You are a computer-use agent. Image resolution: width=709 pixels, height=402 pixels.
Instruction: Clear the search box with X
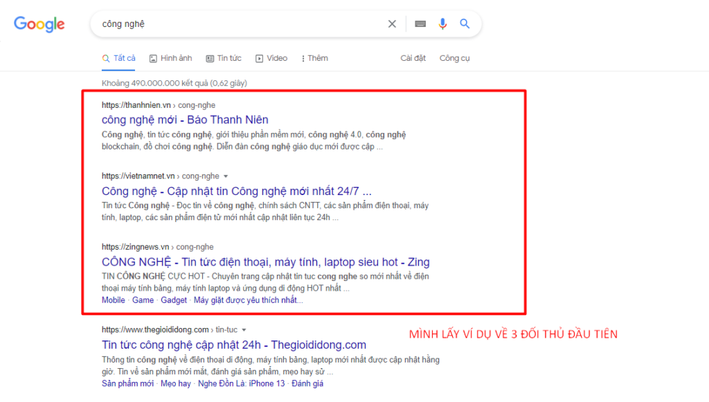click(x=392, y=24)
